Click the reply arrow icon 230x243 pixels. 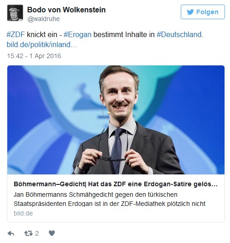pyautogui.click(x=11, y=233)
